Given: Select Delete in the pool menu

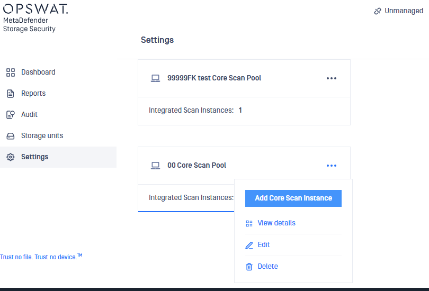Looking at the screenshot, I should 267,267.
